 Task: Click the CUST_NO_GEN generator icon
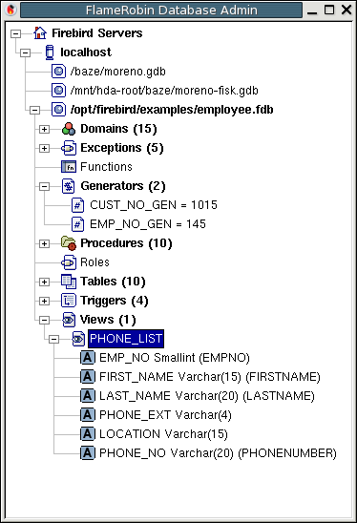pos(77,205)
